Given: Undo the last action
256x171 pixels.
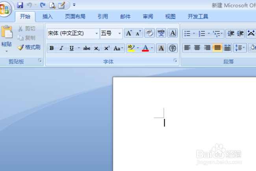Looking at the screenshot, I should click(29, 5).
